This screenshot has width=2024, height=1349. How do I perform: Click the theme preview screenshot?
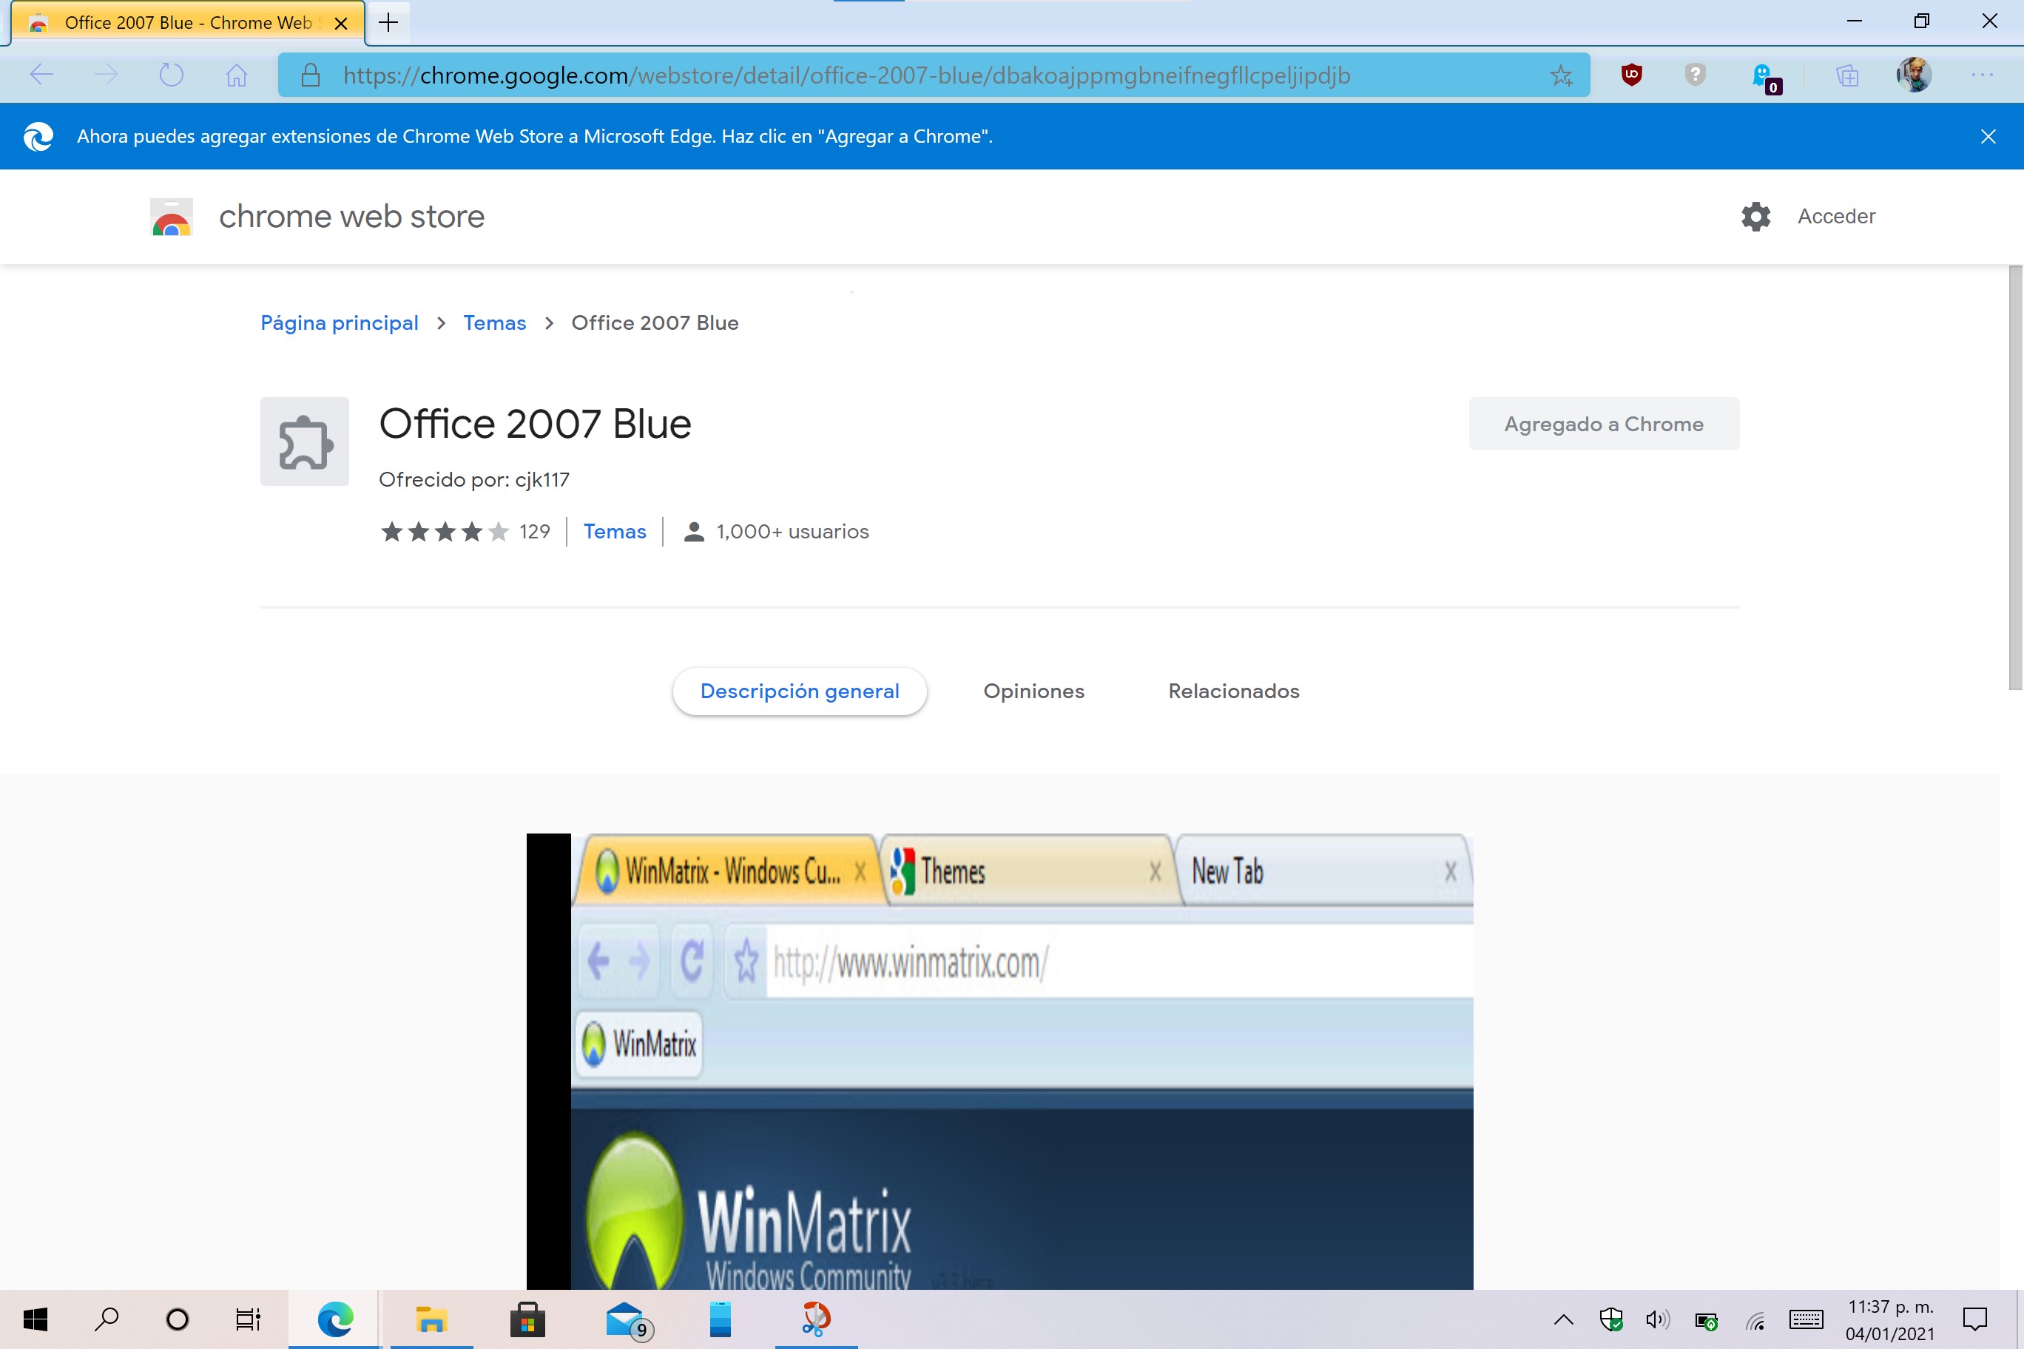(1000, 1061)
